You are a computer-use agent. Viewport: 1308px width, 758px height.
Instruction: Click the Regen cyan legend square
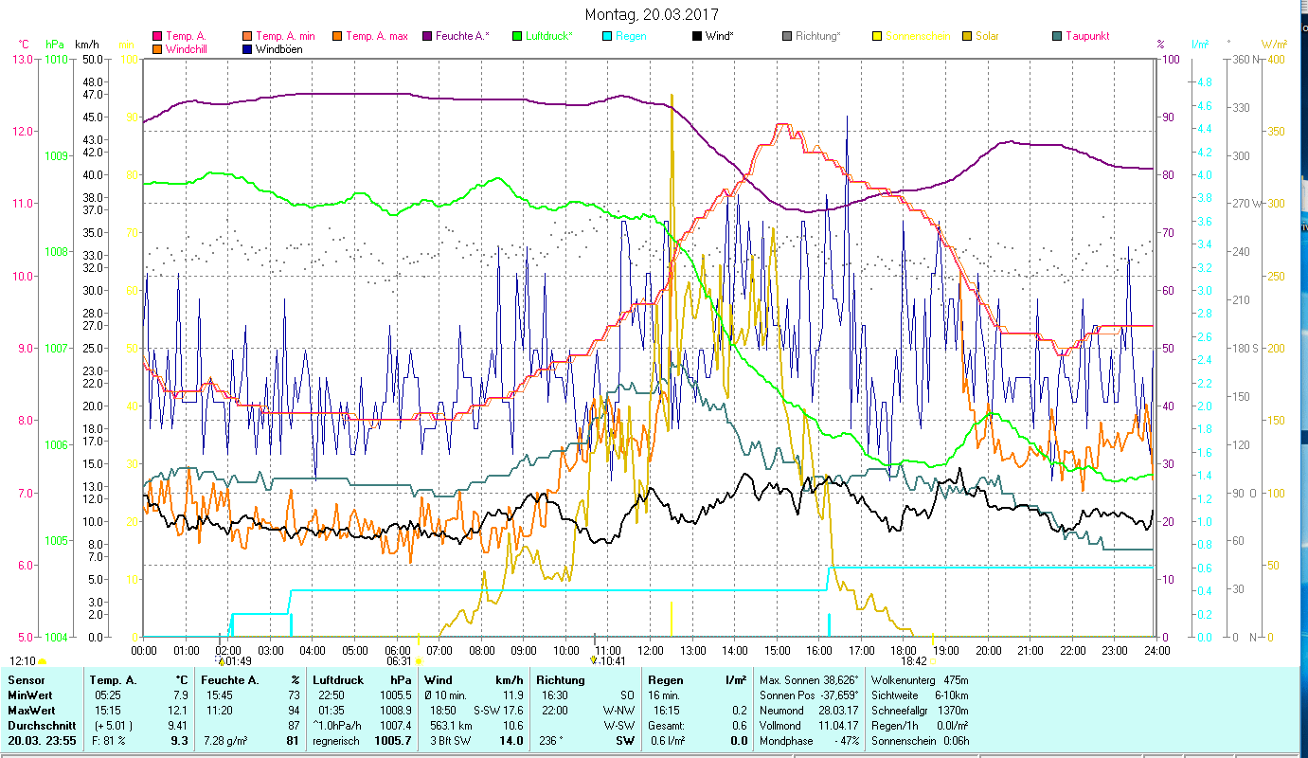tap(607, 37)
